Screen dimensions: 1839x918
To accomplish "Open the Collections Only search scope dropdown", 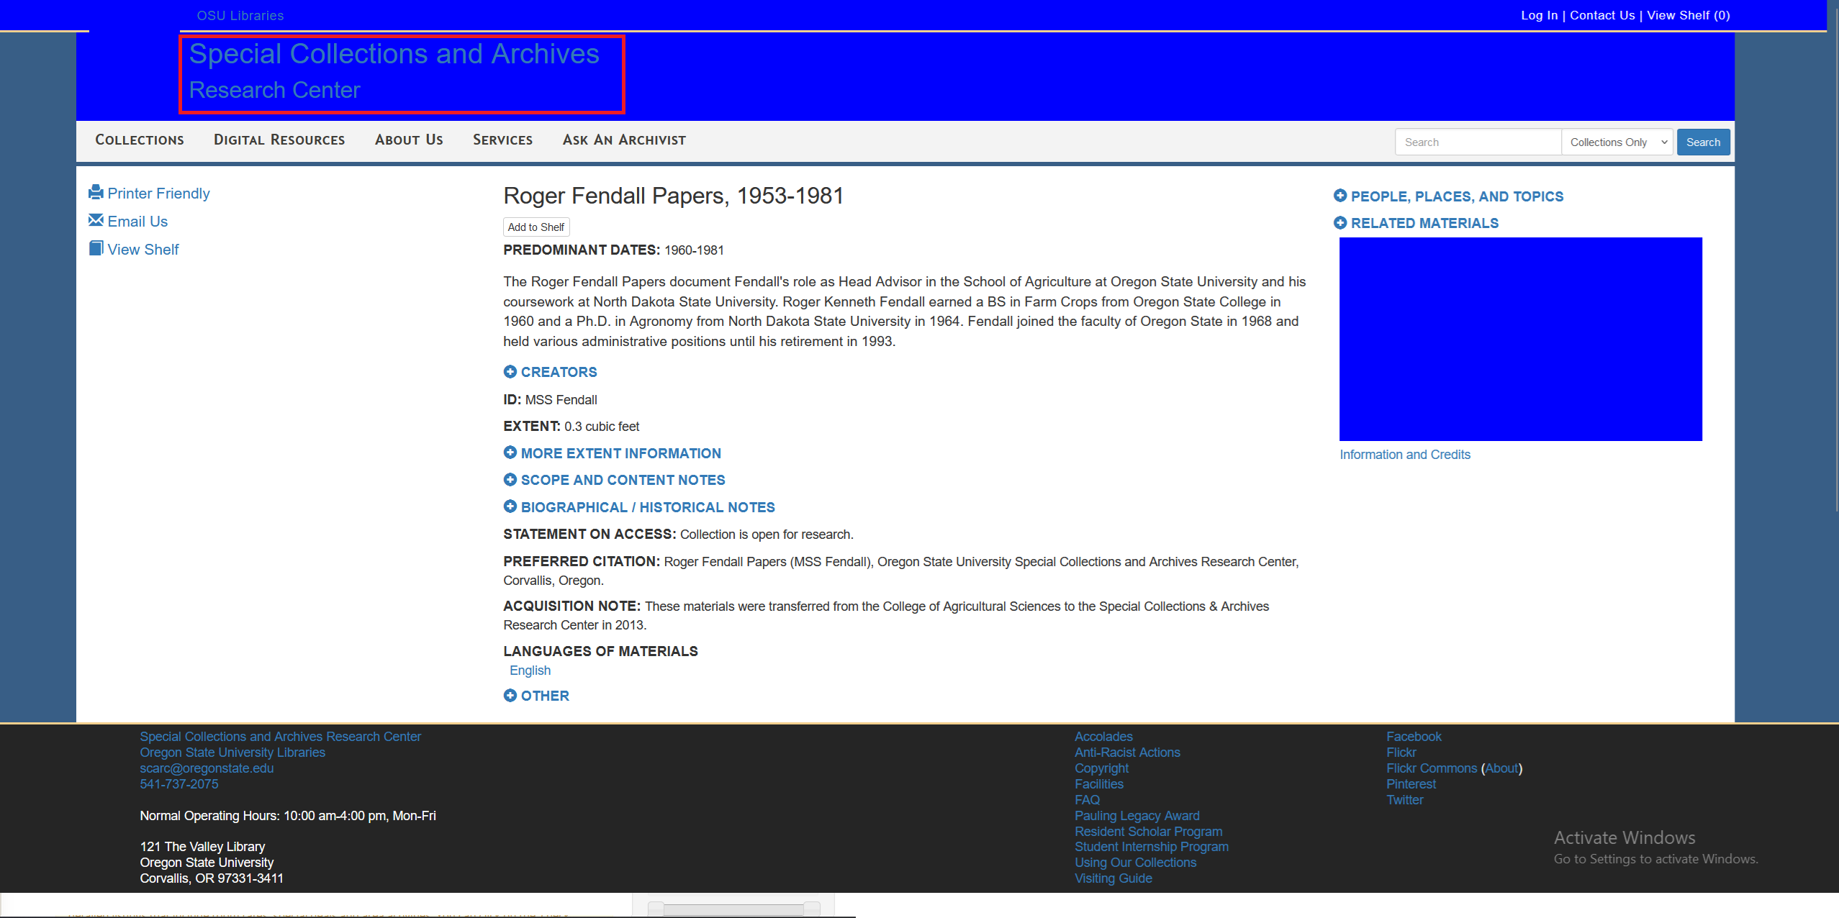I will 1617,142.
